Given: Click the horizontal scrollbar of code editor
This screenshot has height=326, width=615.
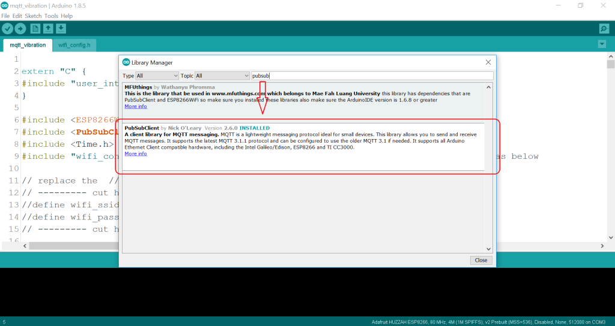Looking at the screenshot, I should (72, 246).
